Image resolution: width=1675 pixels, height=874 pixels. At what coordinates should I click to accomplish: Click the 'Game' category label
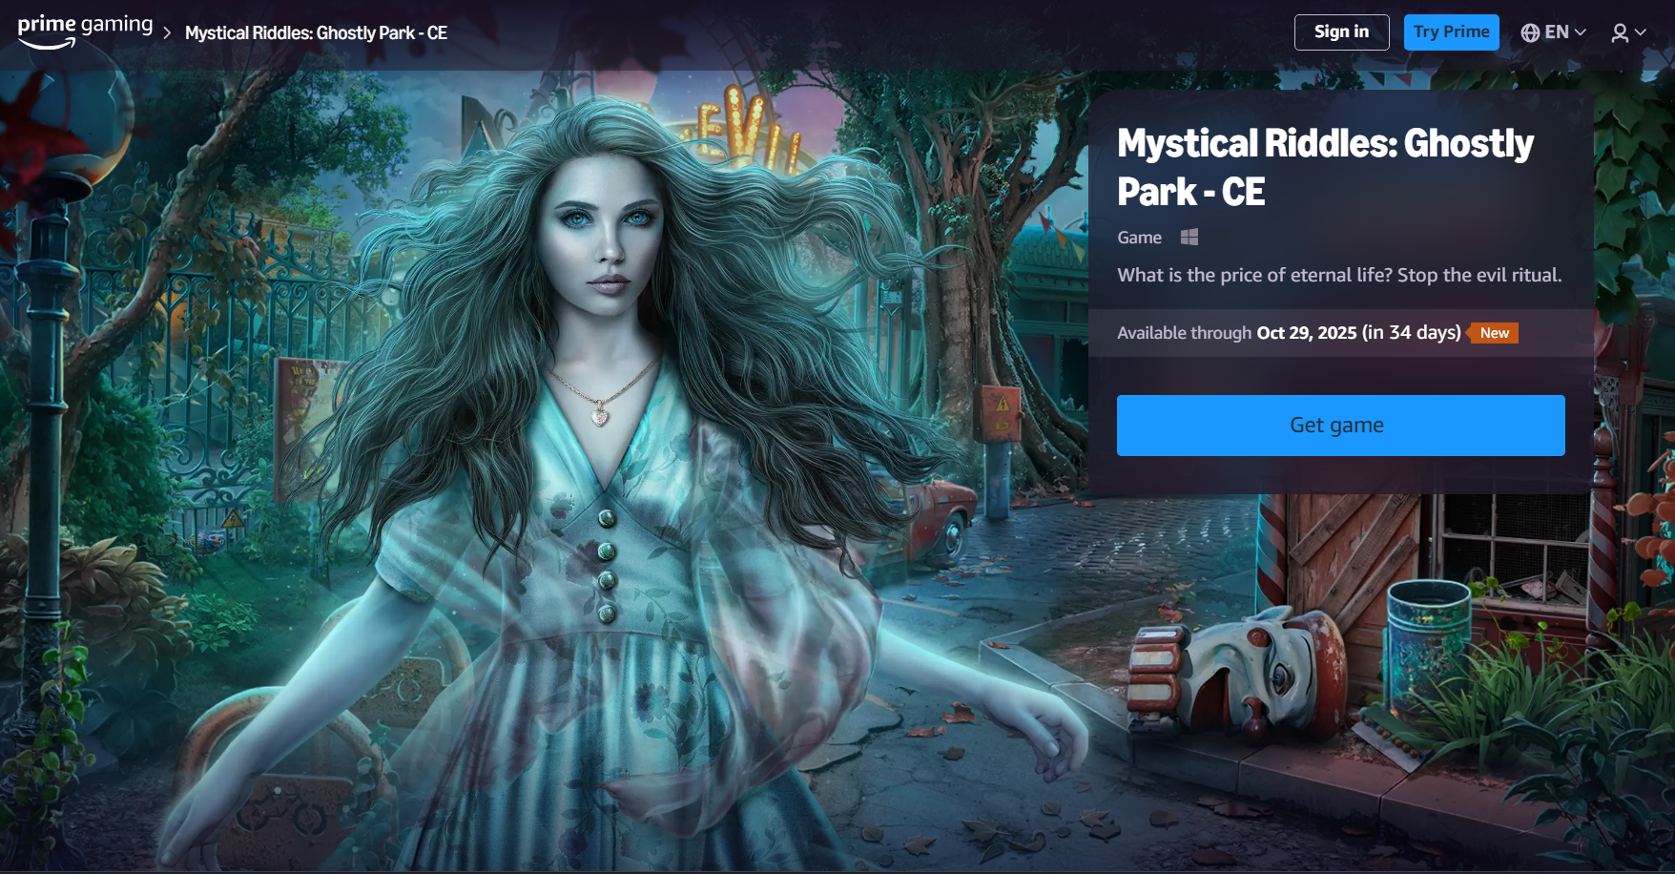coord(1139,238)
